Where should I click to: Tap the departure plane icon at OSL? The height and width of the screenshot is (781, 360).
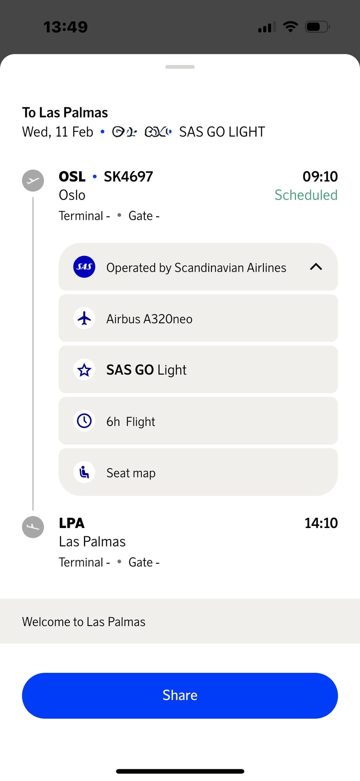click(33, 181)
